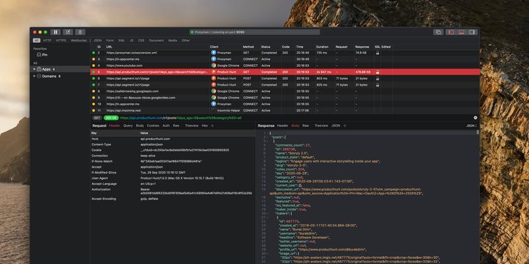Sort by the Client column header
The height and width of the screenshot is (264, 529).
214,47
